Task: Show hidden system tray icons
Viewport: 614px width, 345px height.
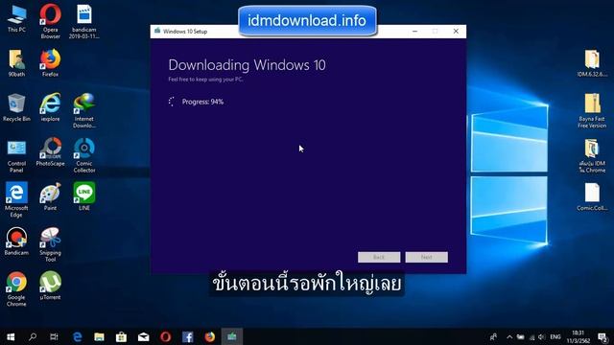Action: [509, 336]
